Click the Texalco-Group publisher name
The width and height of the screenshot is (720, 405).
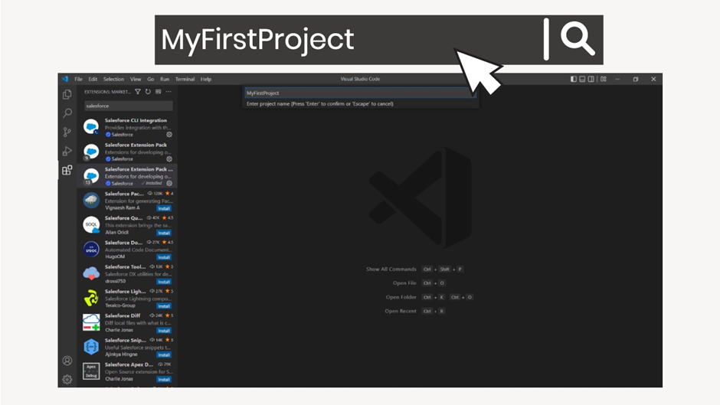[x=120, y=305]
